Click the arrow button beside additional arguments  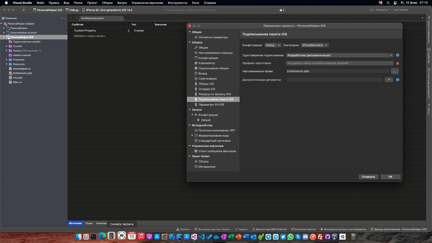click(x=389, y=80)
